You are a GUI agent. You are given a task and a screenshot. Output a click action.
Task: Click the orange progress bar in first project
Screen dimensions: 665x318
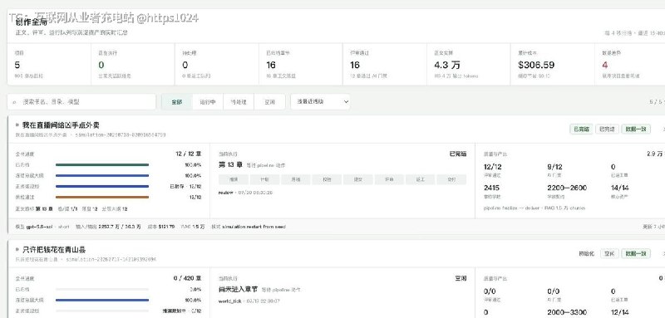coord(102,197)
